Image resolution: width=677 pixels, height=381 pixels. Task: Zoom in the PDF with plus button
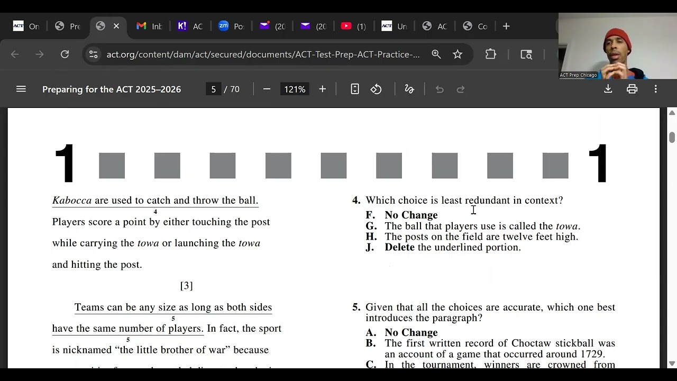point(322,89)
